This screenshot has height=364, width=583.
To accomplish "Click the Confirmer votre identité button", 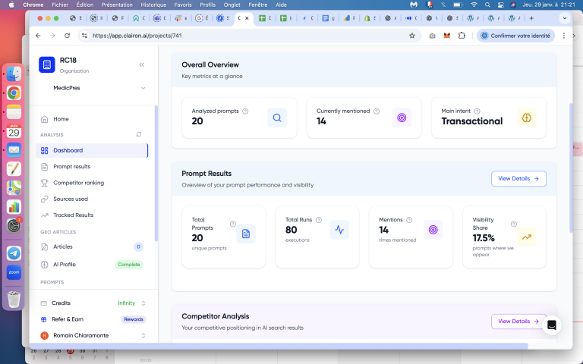I will click(516, 35).
